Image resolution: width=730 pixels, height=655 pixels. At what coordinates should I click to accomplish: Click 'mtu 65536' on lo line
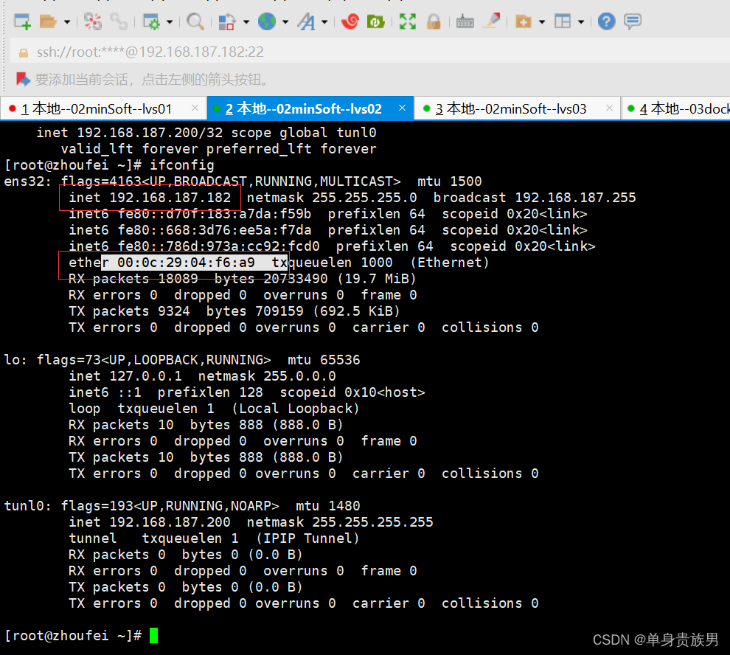pos(324,360)
